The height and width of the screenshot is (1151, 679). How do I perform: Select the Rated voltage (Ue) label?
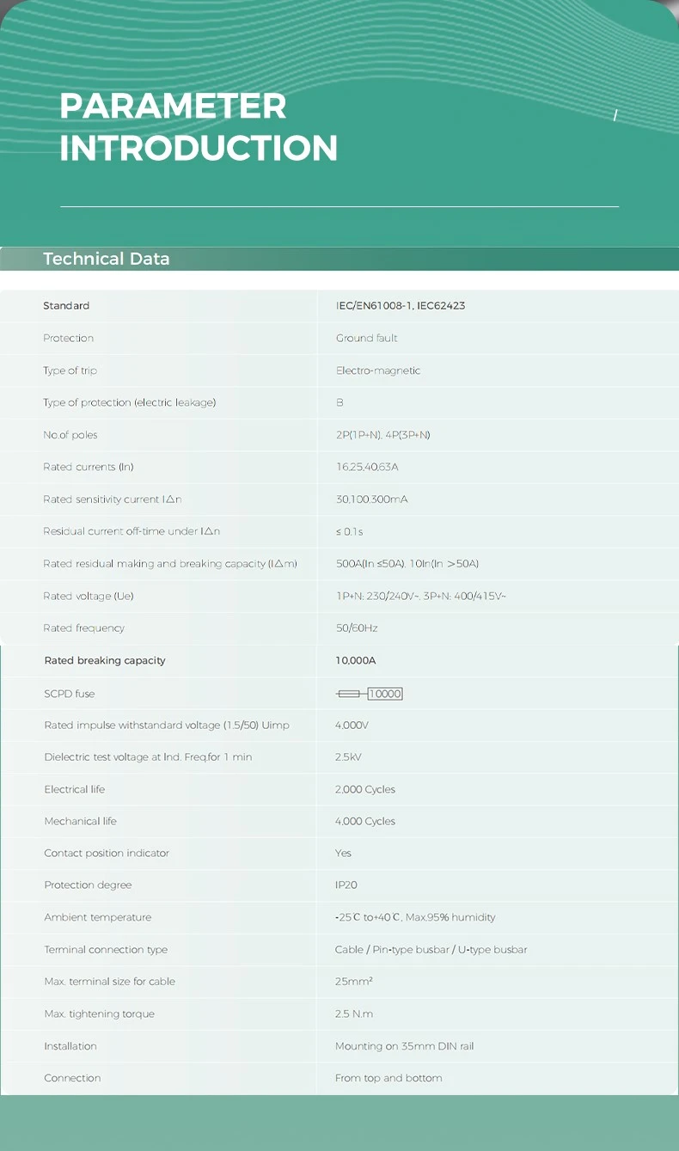(x=89, y=596)
